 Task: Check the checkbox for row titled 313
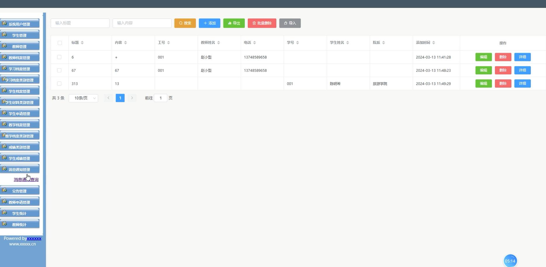(x=59, y=83)
